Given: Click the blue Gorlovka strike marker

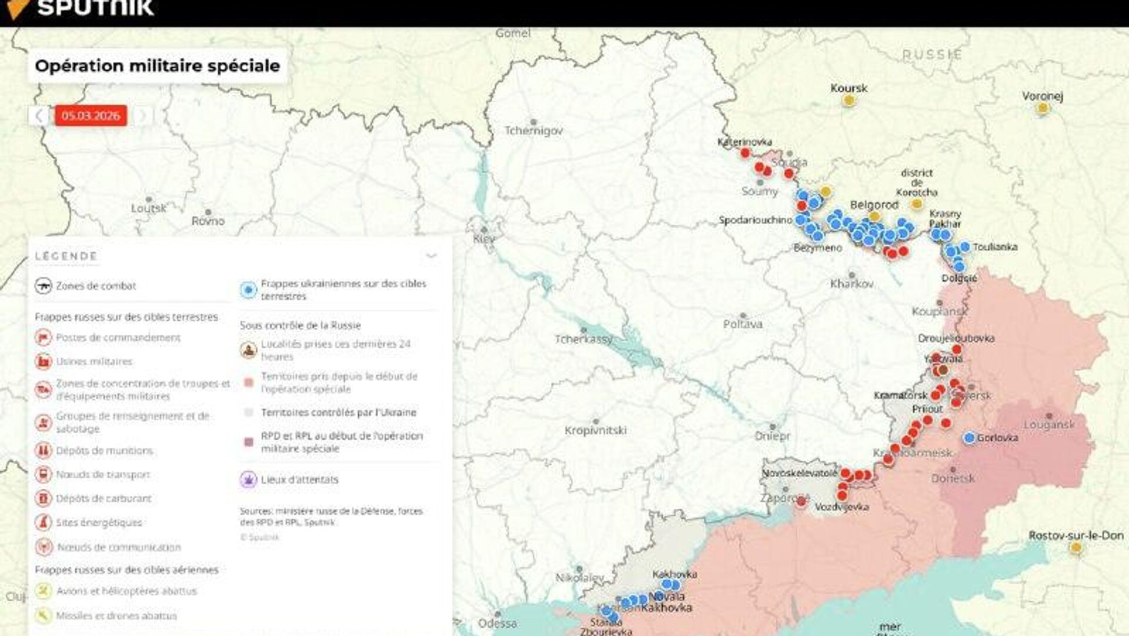Looking at the screenshot, I should [969, 438].
